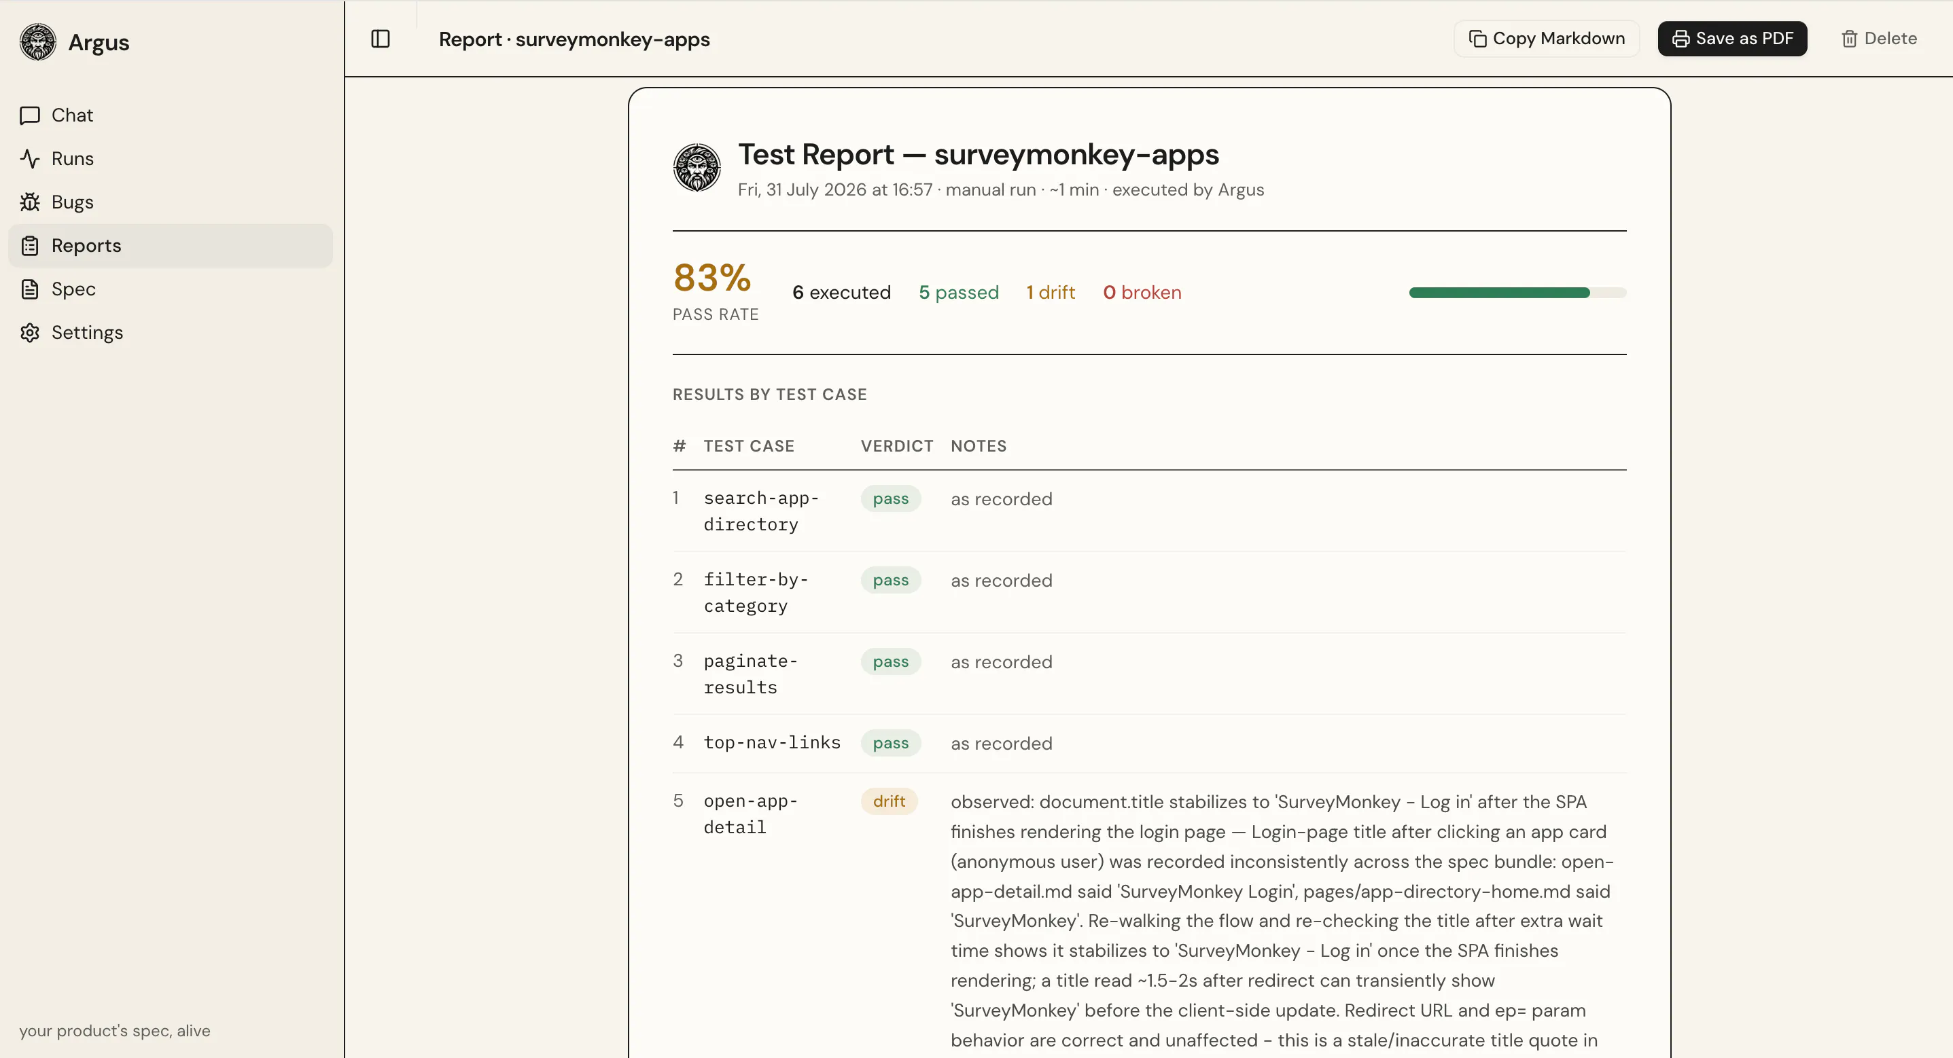Click the Spec document icon
The width and height of the screenshot is (1953, 1058).
[30, 289]
